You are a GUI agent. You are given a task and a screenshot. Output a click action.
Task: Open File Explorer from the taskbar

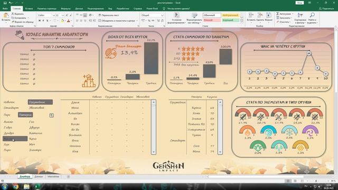tap(26, 186)
